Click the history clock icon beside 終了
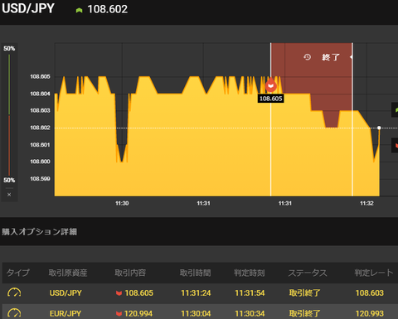 307,57
